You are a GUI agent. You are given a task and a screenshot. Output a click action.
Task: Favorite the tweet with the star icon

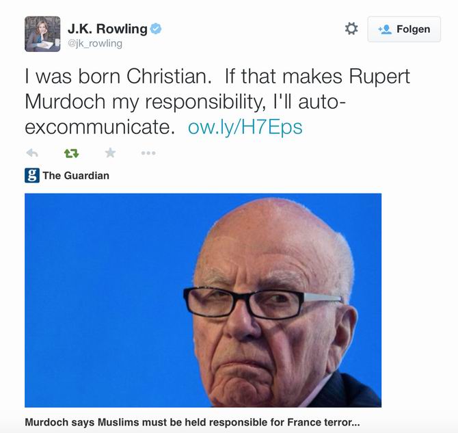pyautogui.click(x=111, y=153)
